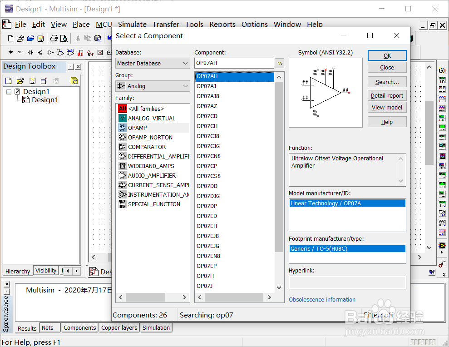Screen dimensions: 449x347
Task: Click the blue Open sample folder icon
Action: [30, 38]
